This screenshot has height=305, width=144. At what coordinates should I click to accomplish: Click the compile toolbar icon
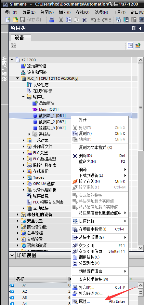118,20
